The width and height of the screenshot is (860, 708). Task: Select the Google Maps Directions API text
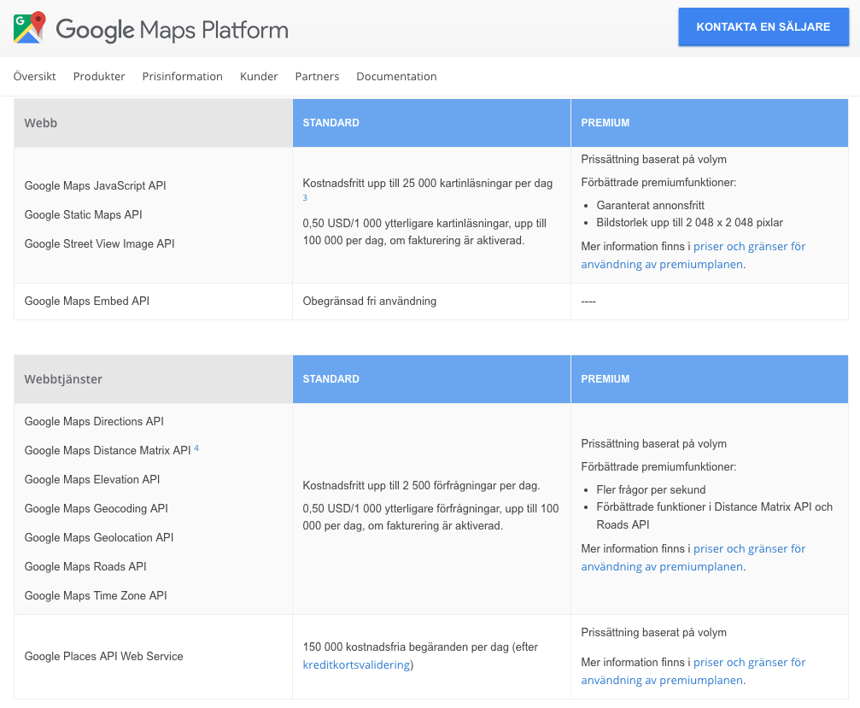coord(94,421)
